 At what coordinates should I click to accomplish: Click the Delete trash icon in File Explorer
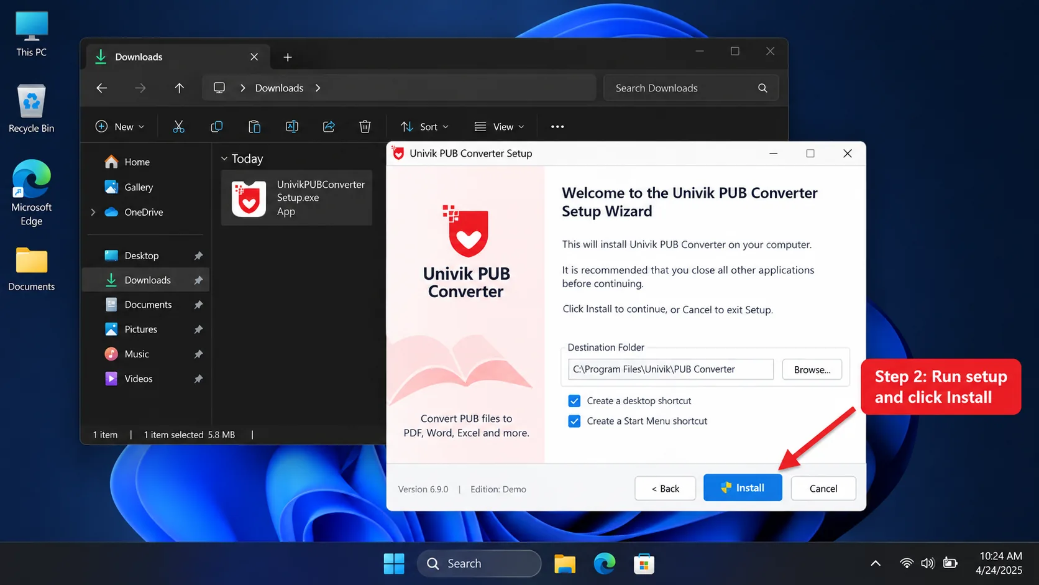coord(365,127)
